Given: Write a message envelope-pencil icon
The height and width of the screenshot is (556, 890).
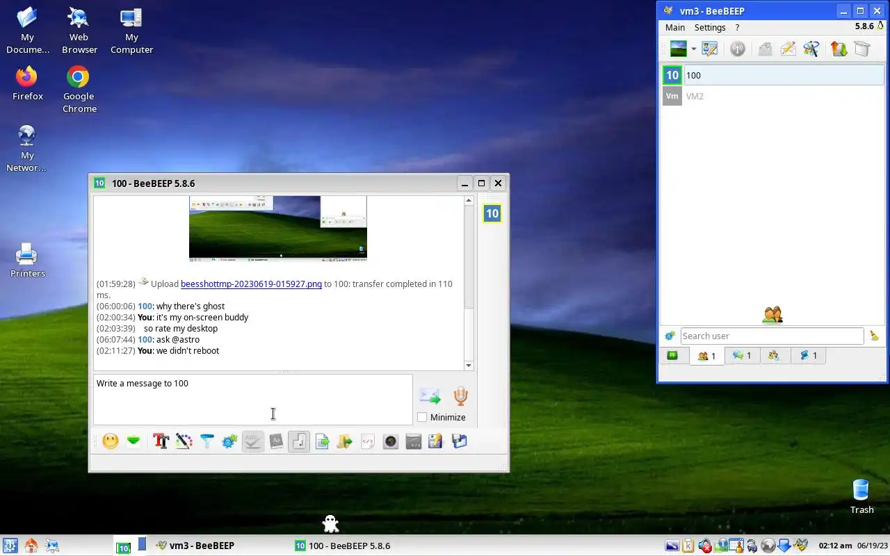Looking at the screenshot, I should coord(788,49).
